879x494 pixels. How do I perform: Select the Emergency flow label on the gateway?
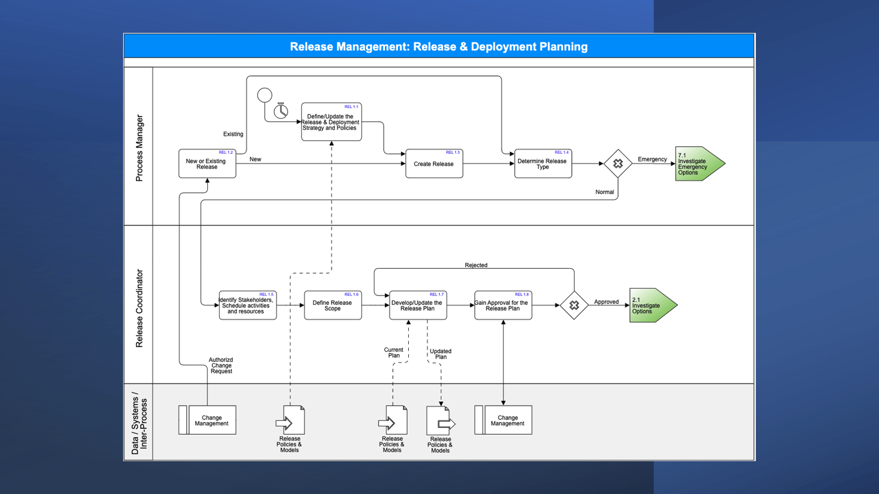[652, 159]
